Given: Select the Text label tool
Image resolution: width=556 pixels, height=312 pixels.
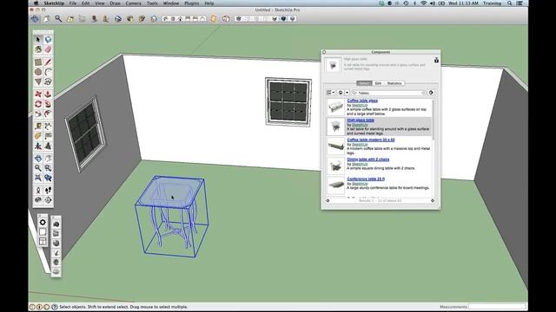Looking at the screenshot, I should (48, 136).
